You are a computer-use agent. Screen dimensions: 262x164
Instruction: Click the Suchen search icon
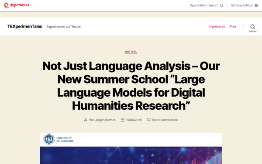click(x=252, y=27)
